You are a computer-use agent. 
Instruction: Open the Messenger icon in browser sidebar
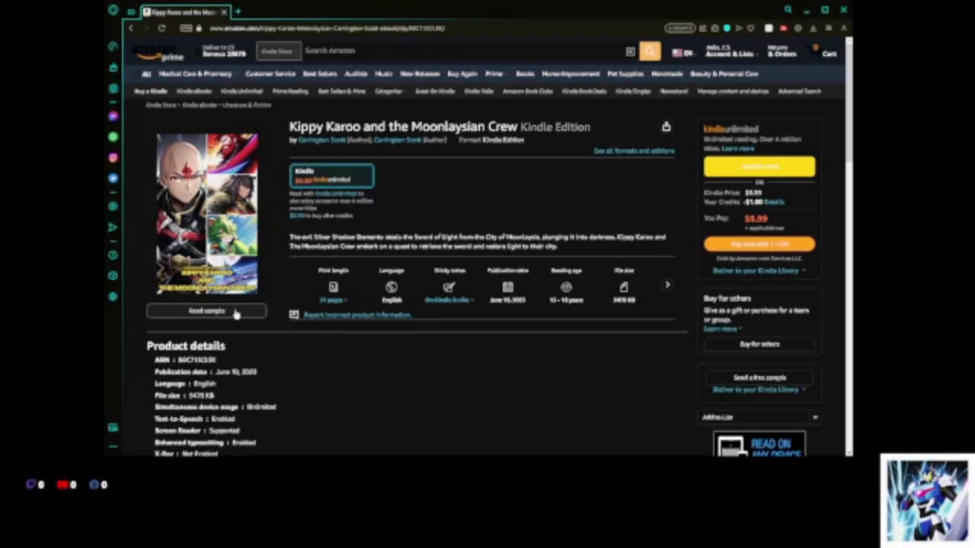113,116
